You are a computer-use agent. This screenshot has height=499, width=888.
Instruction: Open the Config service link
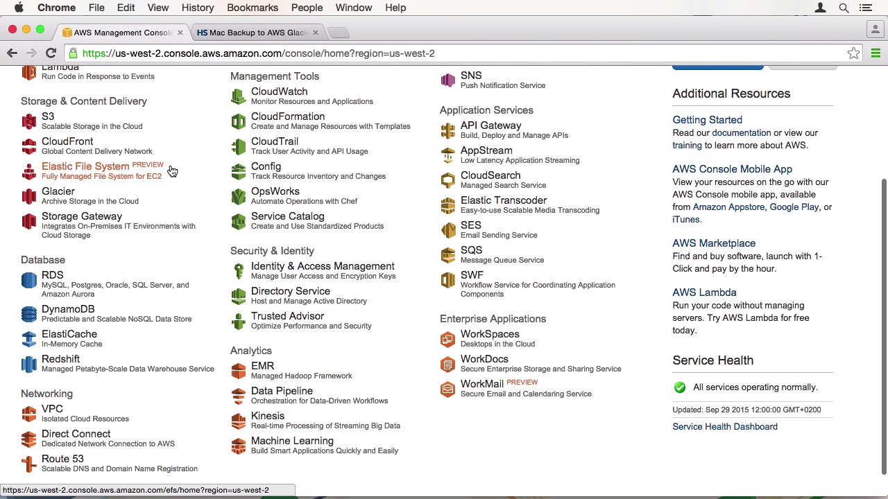[x=266, y=166]
